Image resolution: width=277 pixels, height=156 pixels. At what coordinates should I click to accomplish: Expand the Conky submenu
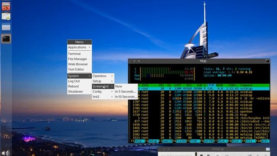tap(103, 91)
